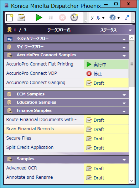Click the red stop workflow icon

pyautogui.click(x=62, y=17)
